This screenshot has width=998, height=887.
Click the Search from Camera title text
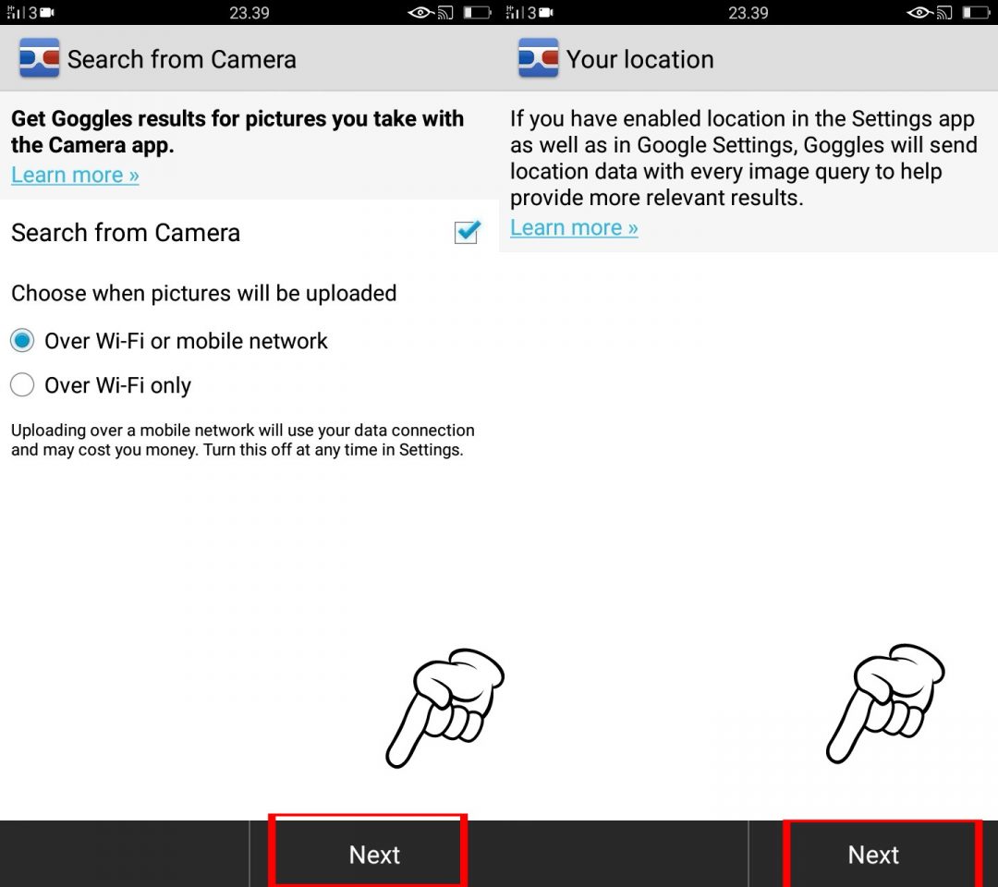pos(182,59)
